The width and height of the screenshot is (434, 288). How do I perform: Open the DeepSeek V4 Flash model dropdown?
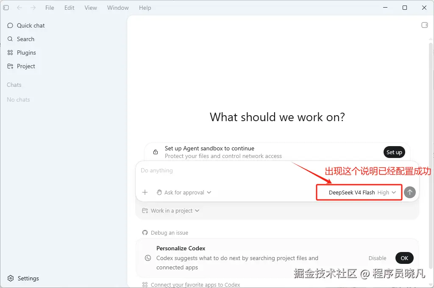(362, 192)
